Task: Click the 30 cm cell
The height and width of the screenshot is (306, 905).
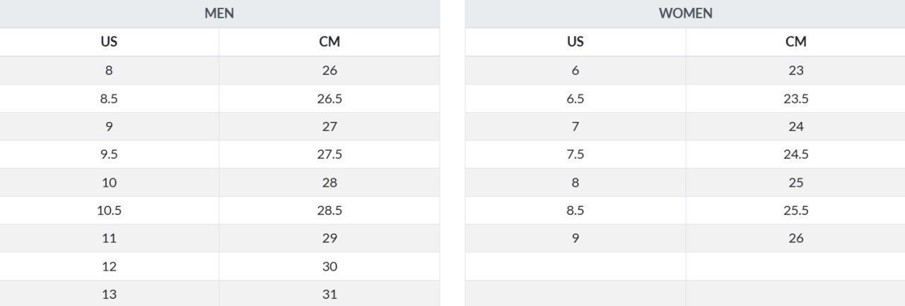Action: pyautogui.click(x=329, y=267)
